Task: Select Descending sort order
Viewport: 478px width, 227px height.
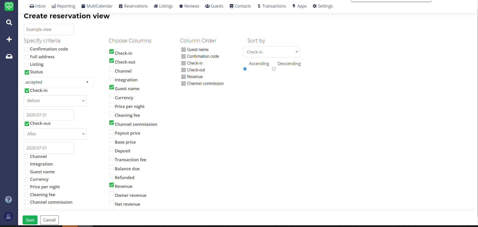Action: pos(274,69)
